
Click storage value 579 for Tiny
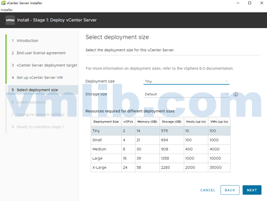click(165, 131)
